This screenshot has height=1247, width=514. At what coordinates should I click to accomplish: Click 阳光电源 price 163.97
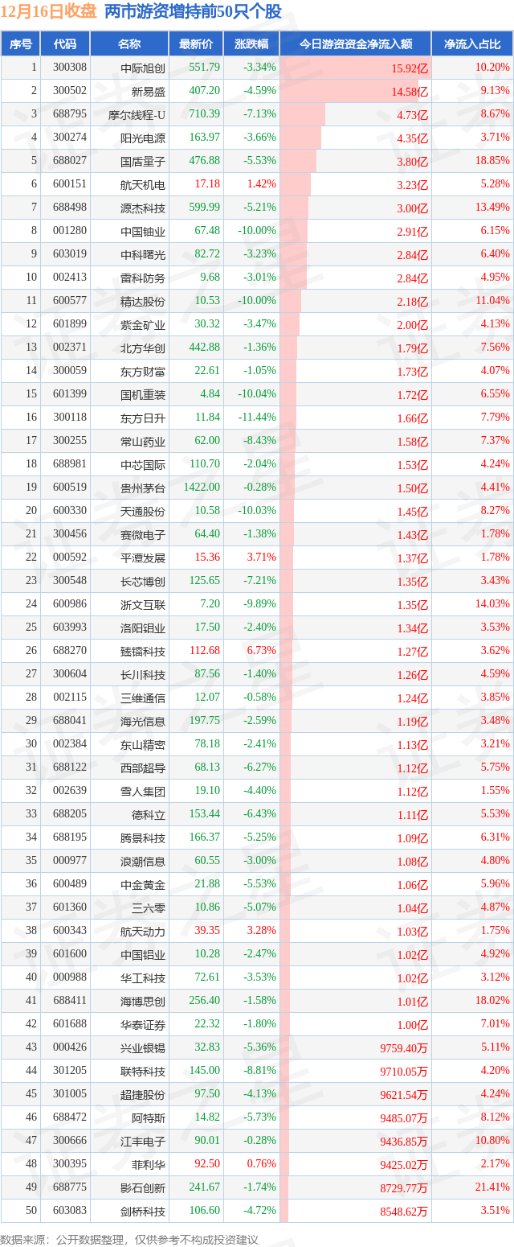tap(205, 138)
